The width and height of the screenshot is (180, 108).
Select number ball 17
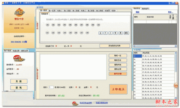tap(82, 33)
